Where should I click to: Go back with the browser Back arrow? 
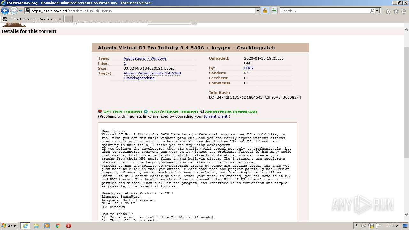5,11
